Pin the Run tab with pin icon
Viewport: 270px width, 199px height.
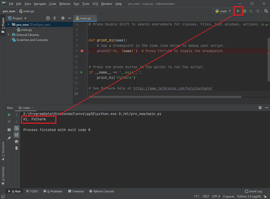(9, 138)
